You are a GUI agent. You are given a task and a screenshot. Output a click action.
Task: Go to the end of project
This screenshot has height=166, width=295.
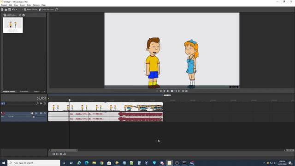click(x=179, y=91)
